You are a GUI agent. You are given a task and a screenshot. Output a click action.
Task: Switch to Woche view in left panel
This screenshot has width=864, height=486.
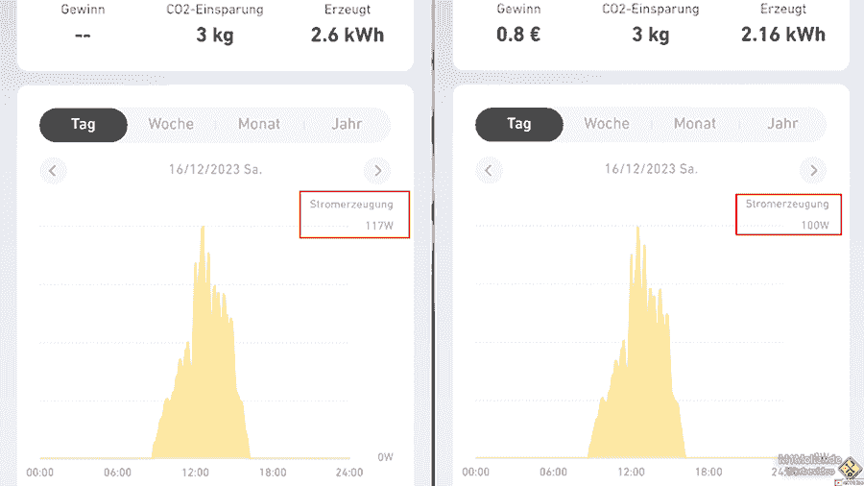(171, 124)
